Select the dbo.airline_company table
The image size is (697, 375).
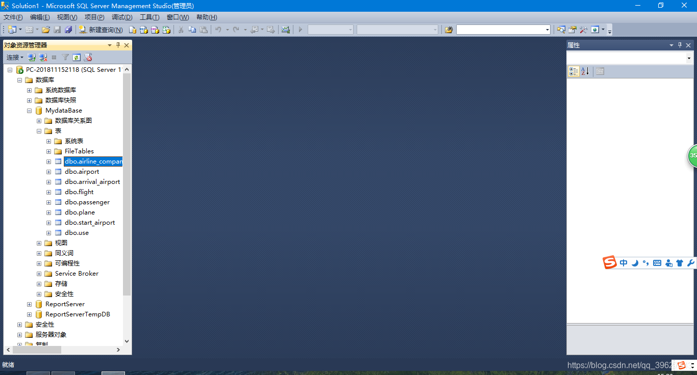click(93, 162)
